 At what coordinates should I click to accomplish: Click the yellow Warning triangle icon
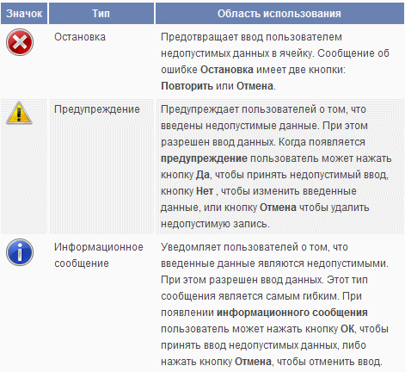19,113
